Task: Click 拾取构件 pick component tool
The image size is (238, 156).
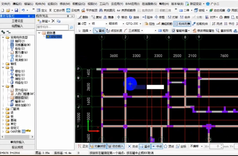Action: [200, 24]
